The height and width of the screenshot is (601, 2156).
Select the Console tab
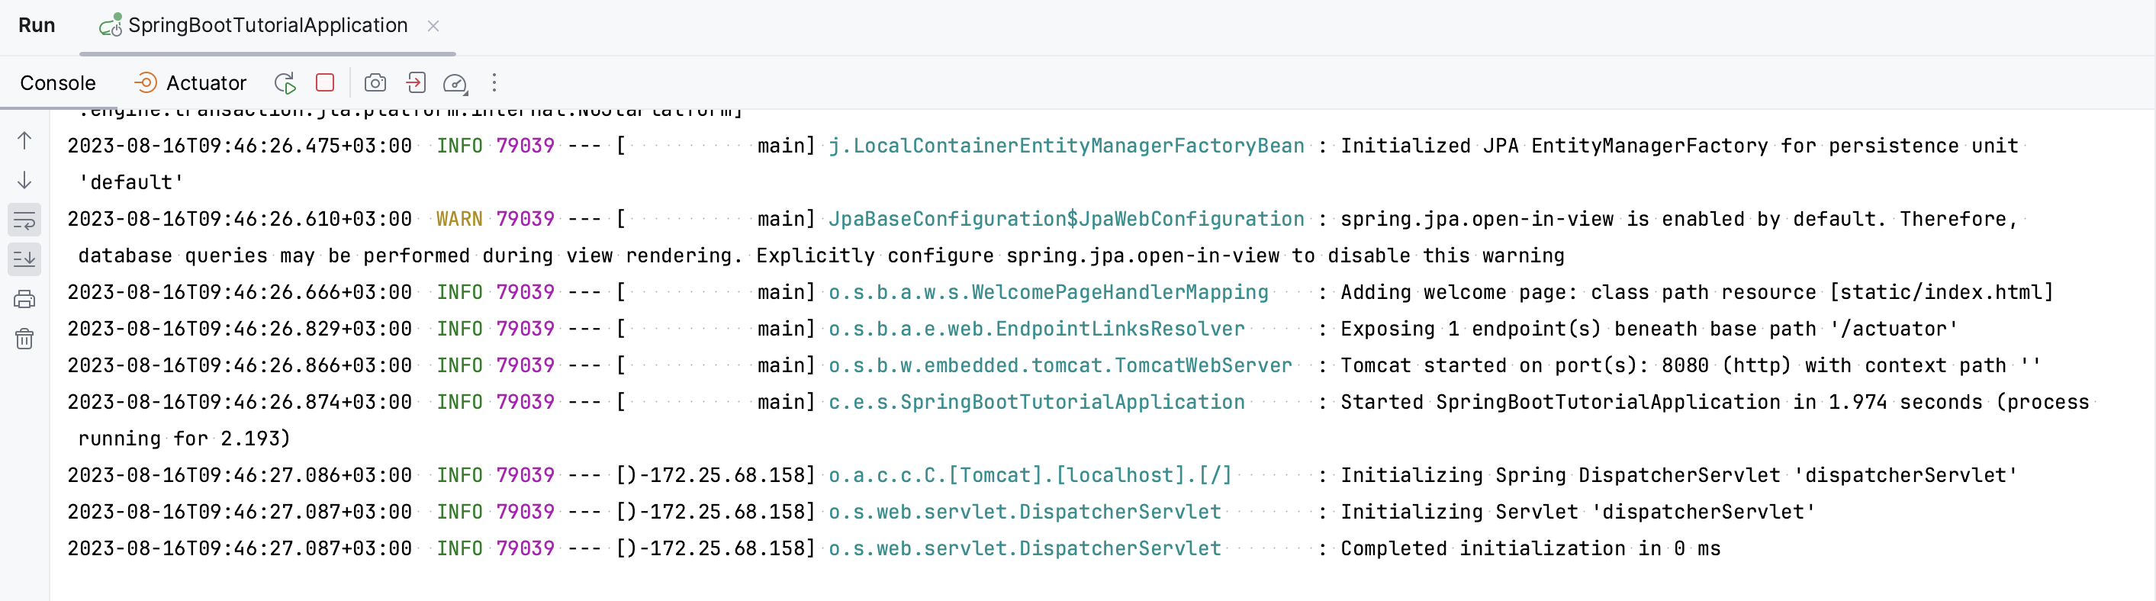coord(57,83)
